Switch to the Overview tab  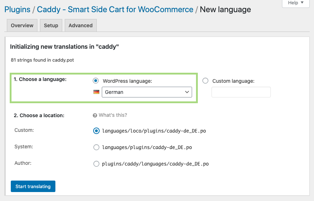(x=22, y=25)
